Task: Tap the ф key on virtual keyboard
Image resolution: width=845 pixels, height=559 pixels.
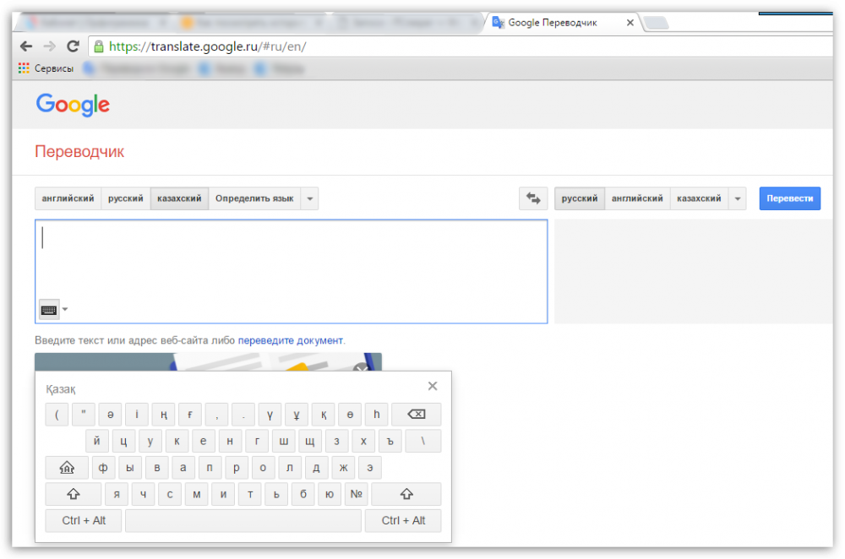Action: click(x=103, y=468)
